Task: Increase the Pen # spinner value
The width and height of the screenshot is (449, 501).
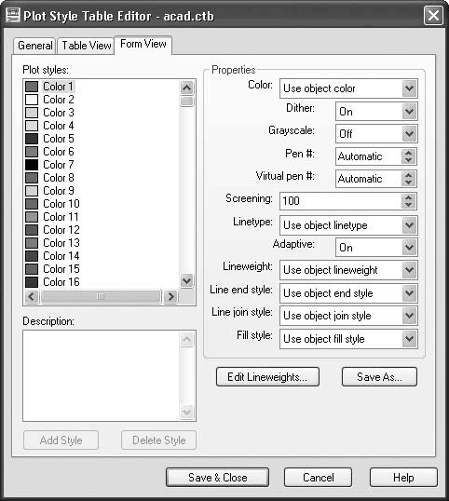Action: pos(408,153)
